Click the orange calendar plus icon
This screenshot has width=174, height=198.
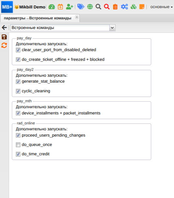60,7
